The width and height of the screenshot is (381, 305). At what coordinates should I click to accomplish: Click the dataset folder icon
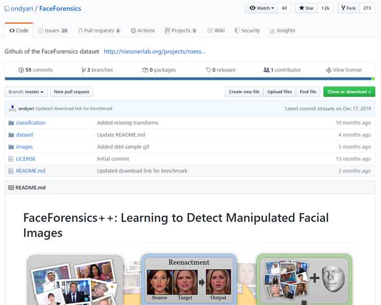point(11,135)
